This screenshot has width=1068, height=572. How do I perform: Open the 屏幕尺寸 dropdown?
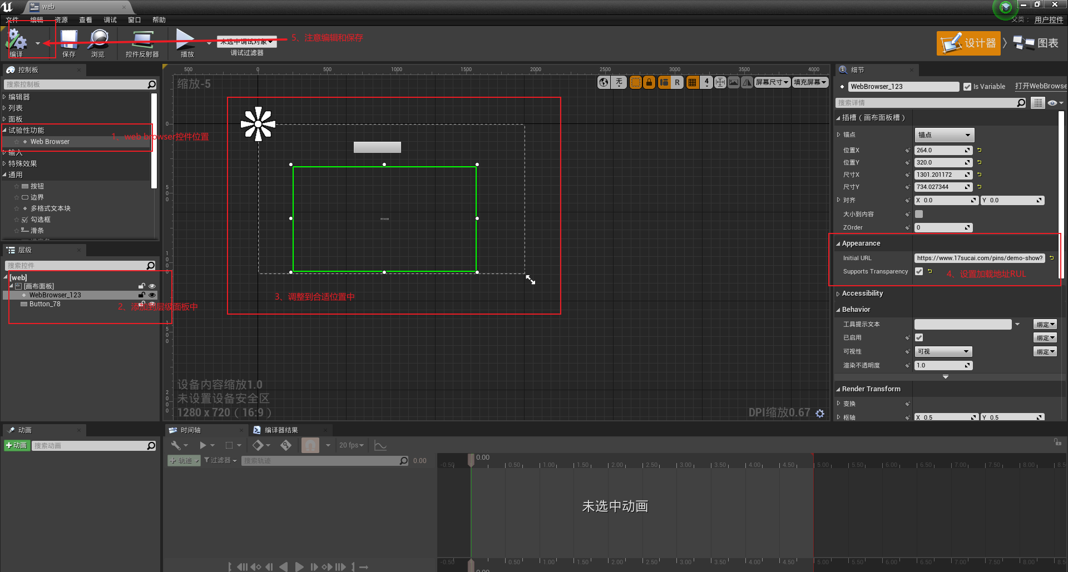point(772,82)
